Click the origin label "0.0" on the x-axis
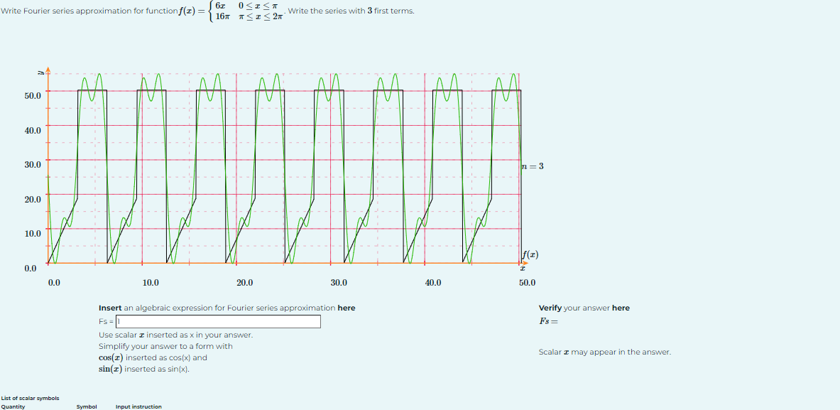This screenshot has width=840, height=410. coord(54,282)
